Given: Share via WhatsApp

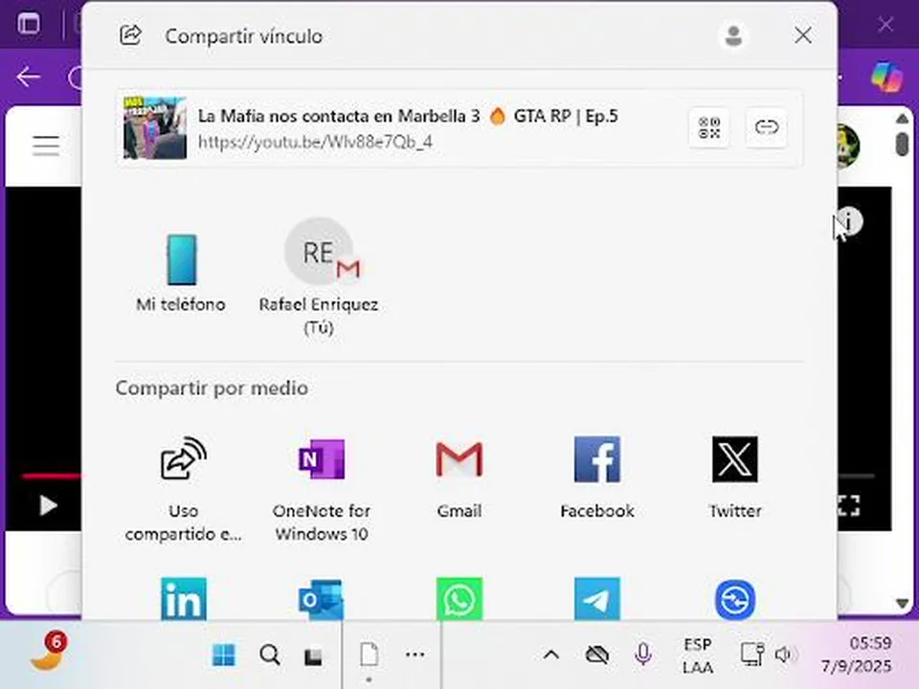Looking at the screenshot, I should [x=459, y=599].
